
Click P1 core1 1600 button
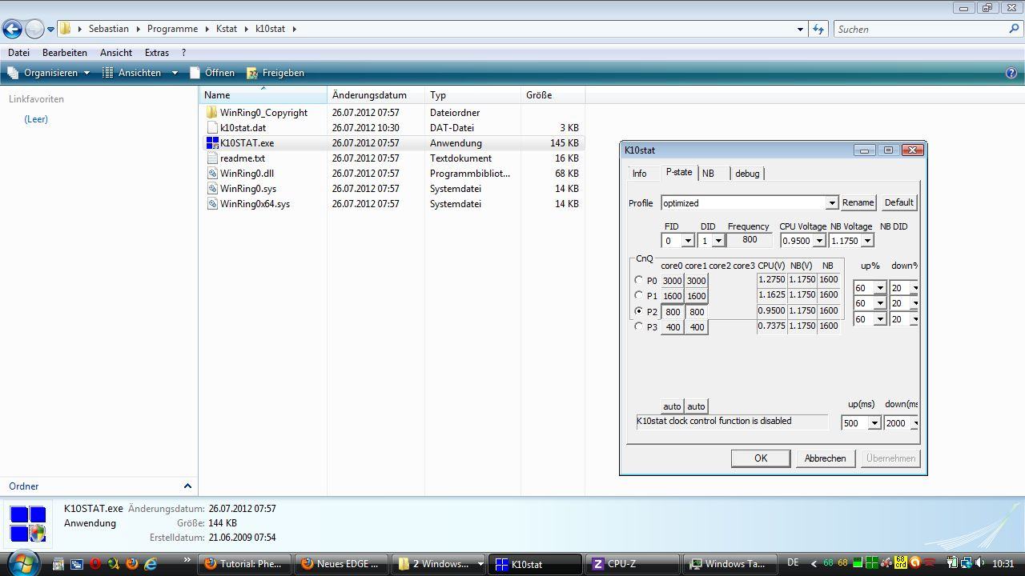[x=697, y=296]
